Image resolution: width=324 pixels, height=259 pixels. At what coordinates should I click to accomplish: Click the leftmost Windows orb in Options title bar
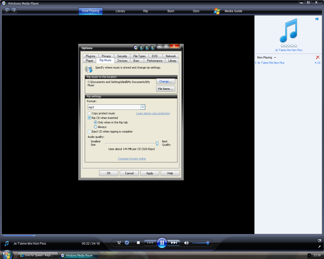141,48
